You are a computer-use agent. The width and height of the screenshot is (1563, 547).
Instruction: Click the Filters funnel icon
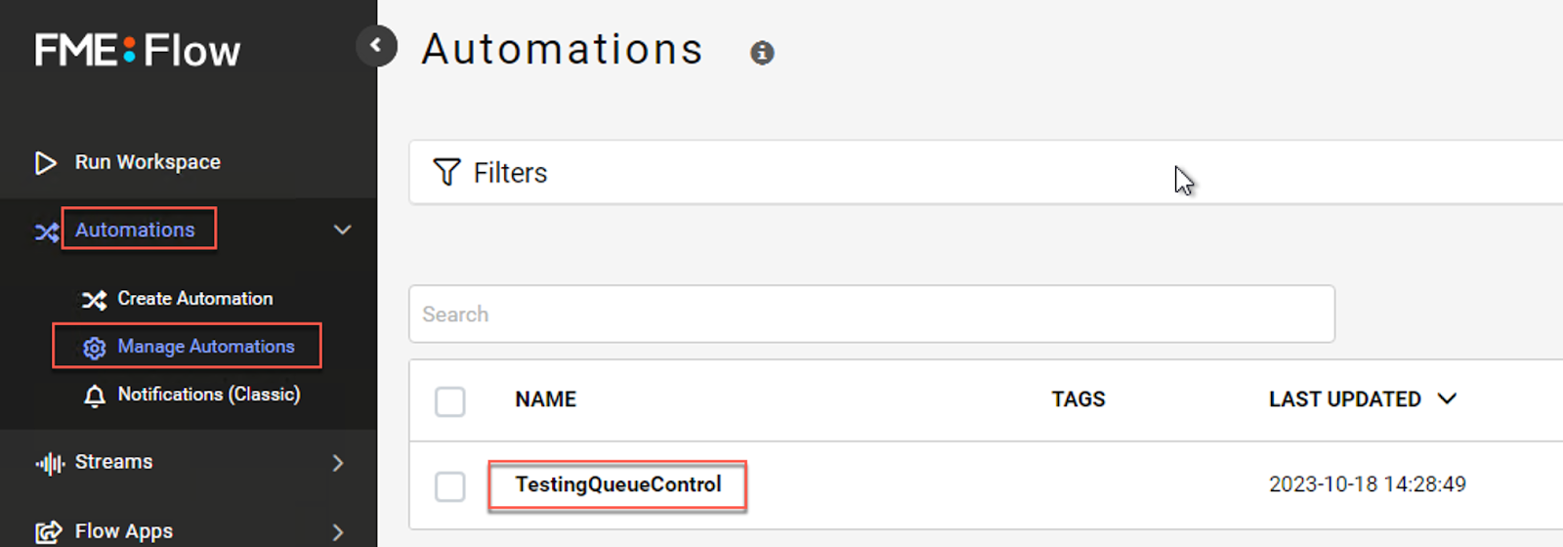pyautogui.click(x=446, y=173)
